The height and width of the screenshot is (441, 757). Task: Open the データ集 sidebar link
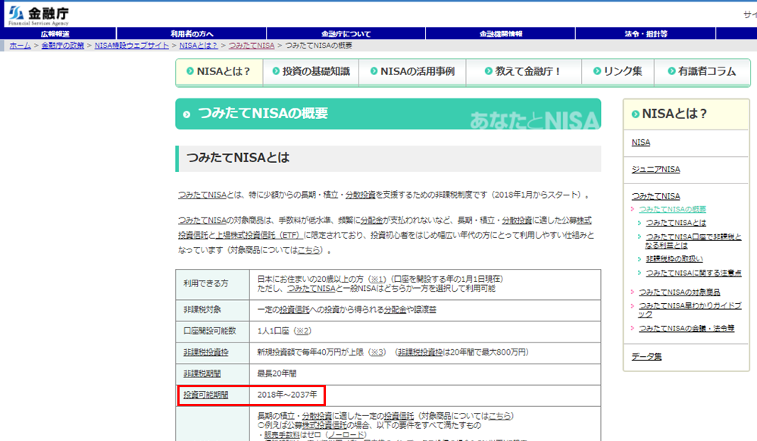(x=646, y=356)
